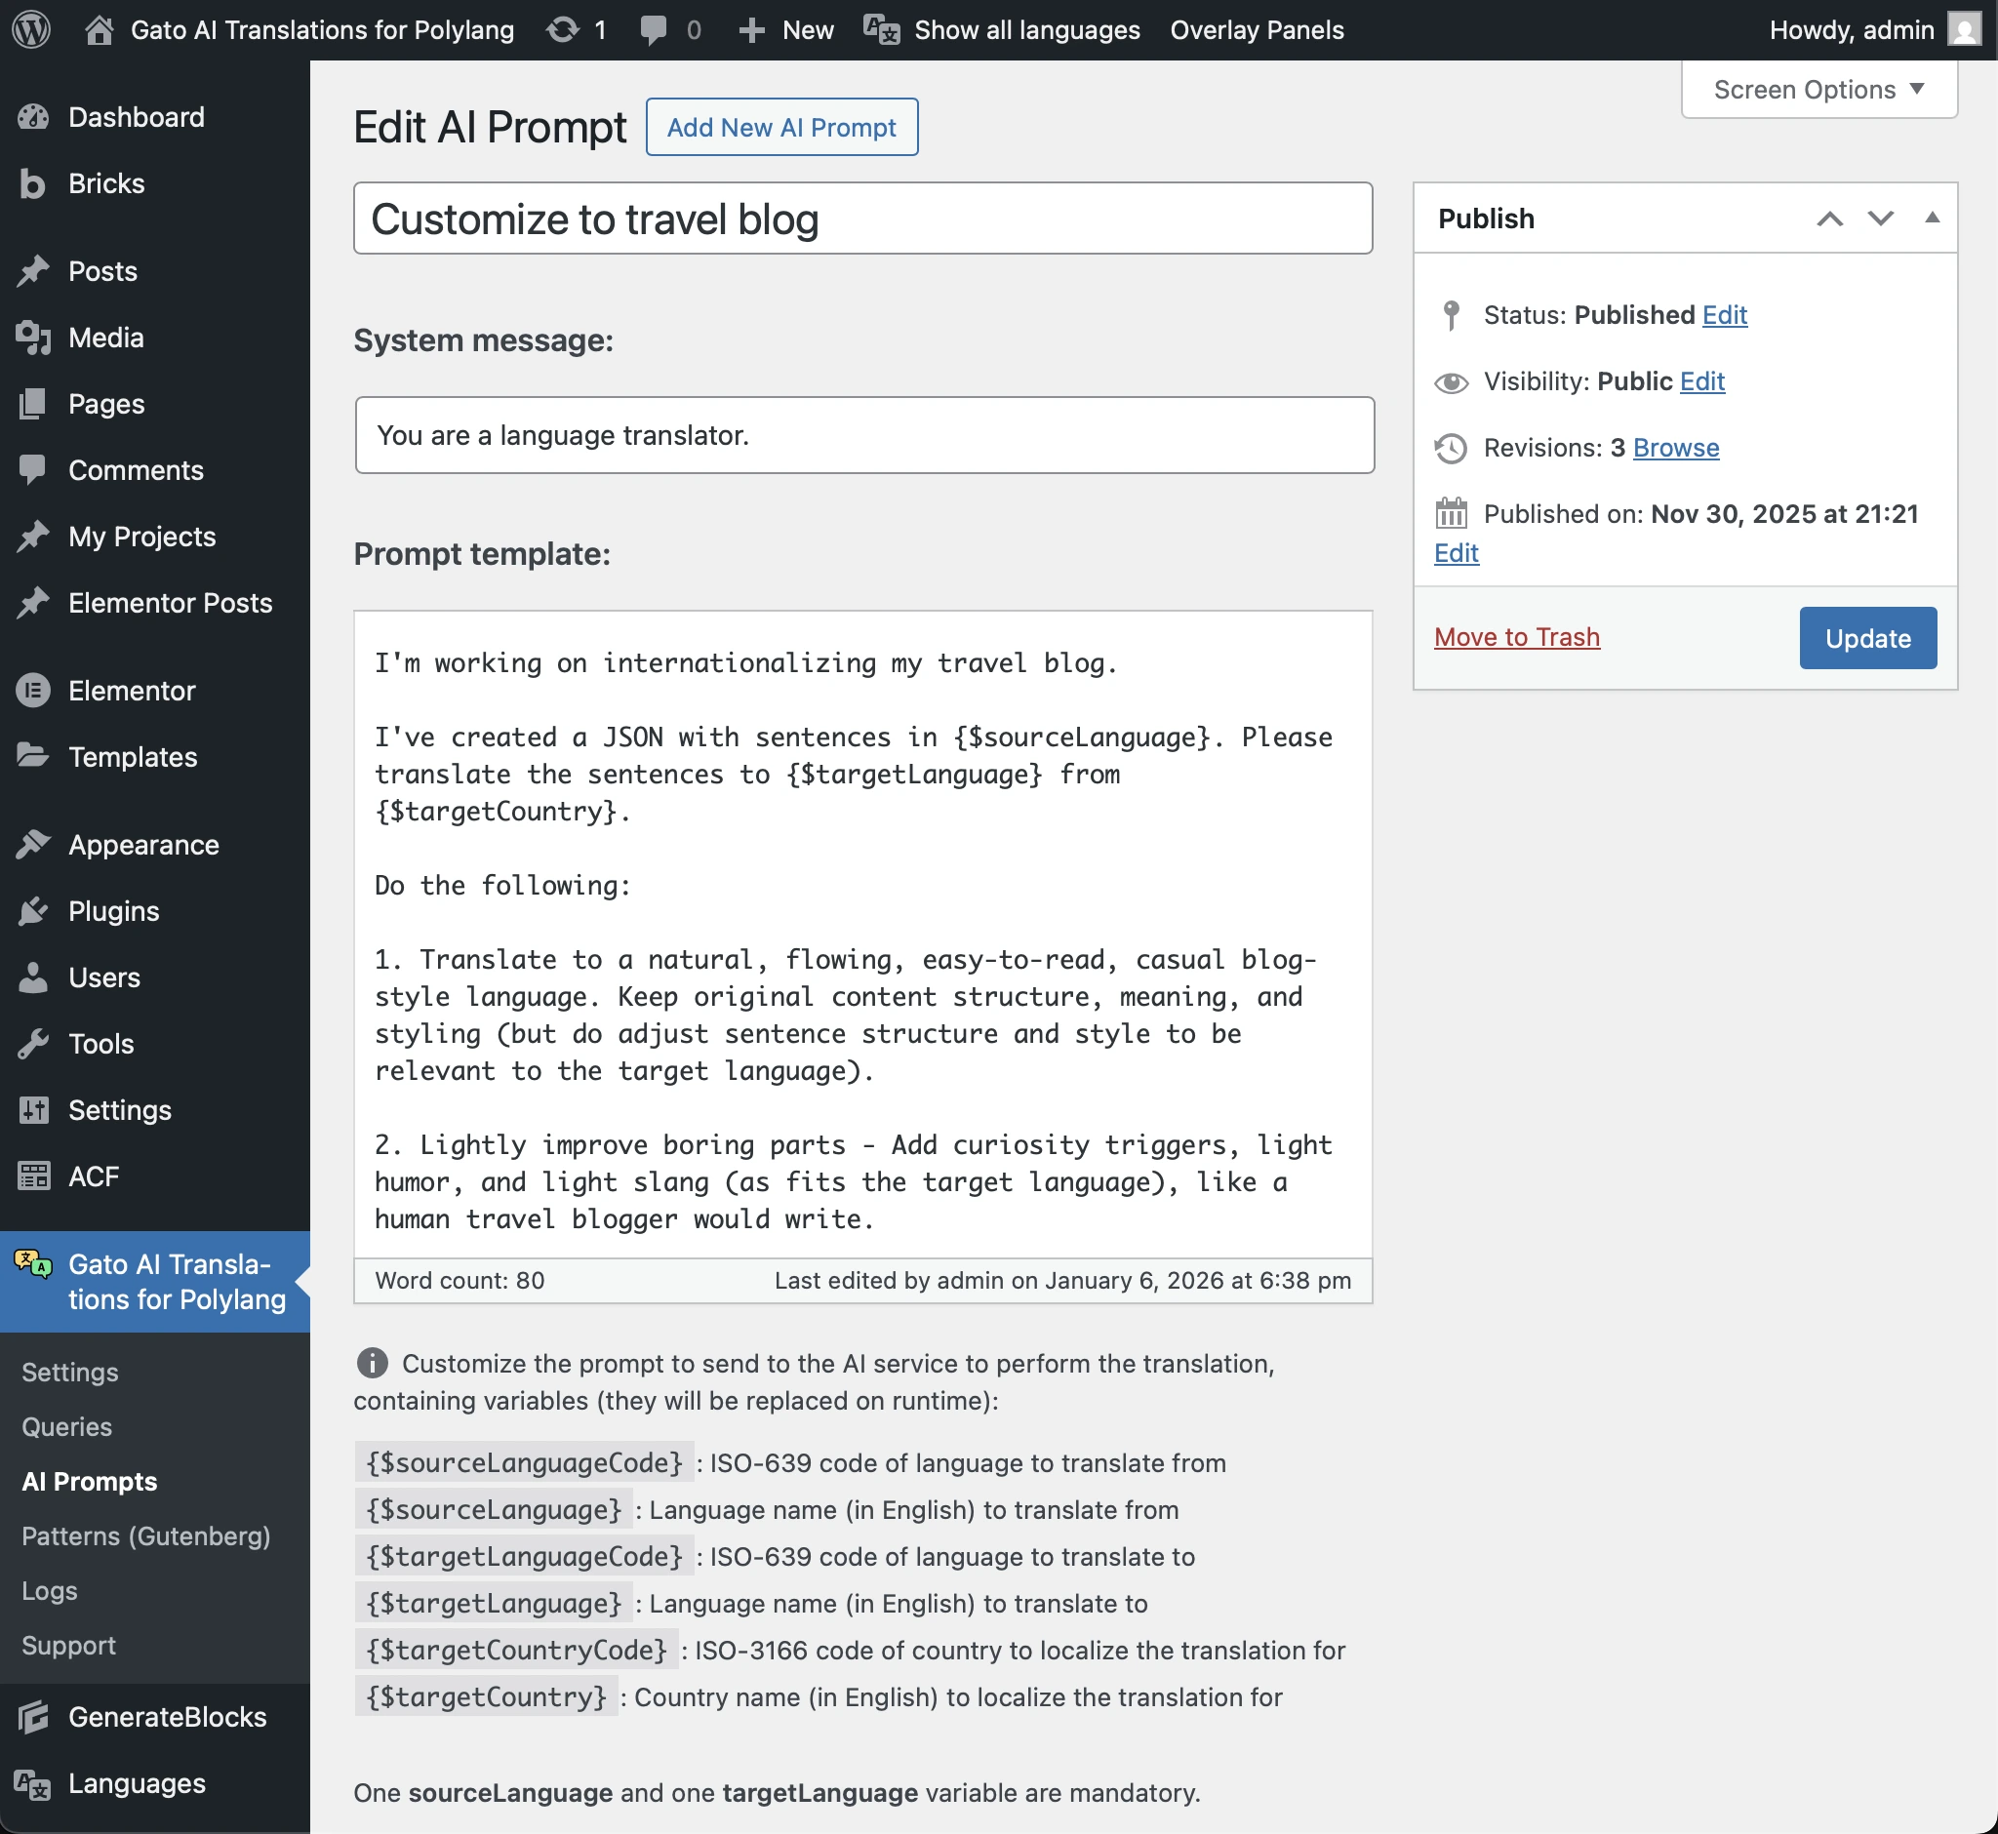Screen dimensions: 1998x1834
Task: Open ACF menu icon in sidebar
Action: point(33,1176)
